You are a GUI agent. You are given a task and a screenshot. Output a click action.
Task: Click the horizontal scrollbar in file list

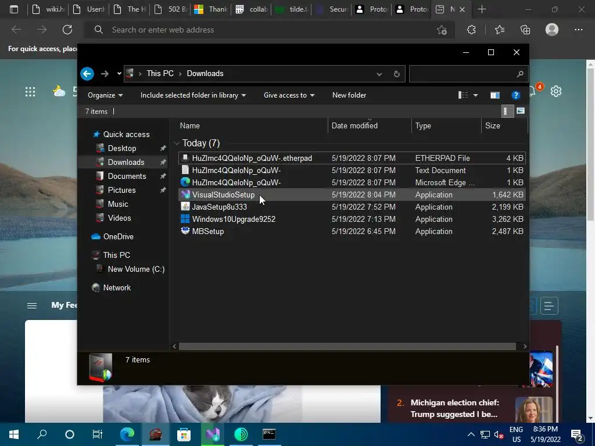(x=347, y=346)
